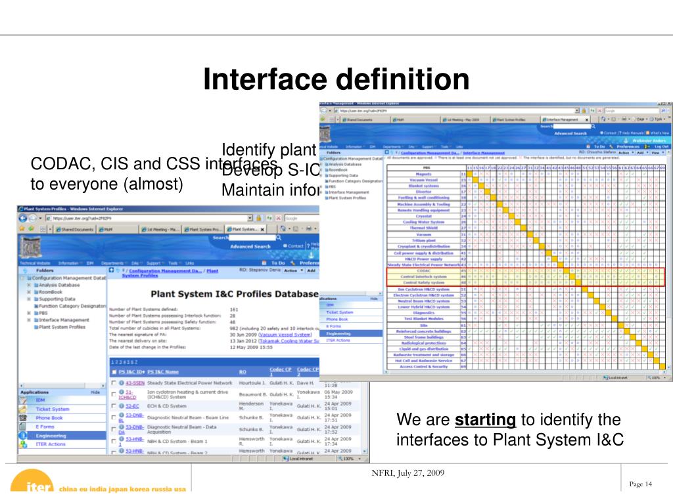Switch to the 1st Meeting tab in left browser
The height and width of the screenshot is (504, 673).
160,229
